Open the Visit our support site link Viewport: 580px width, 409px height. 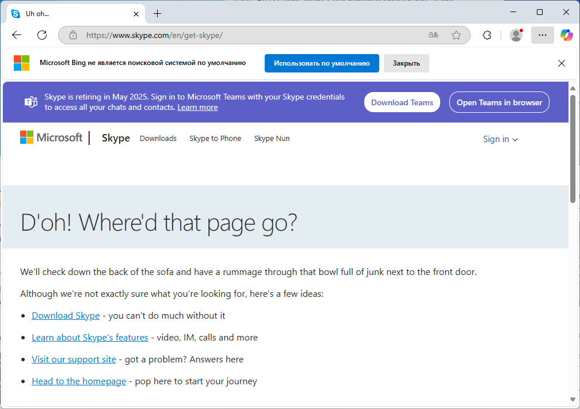point(74,359)
